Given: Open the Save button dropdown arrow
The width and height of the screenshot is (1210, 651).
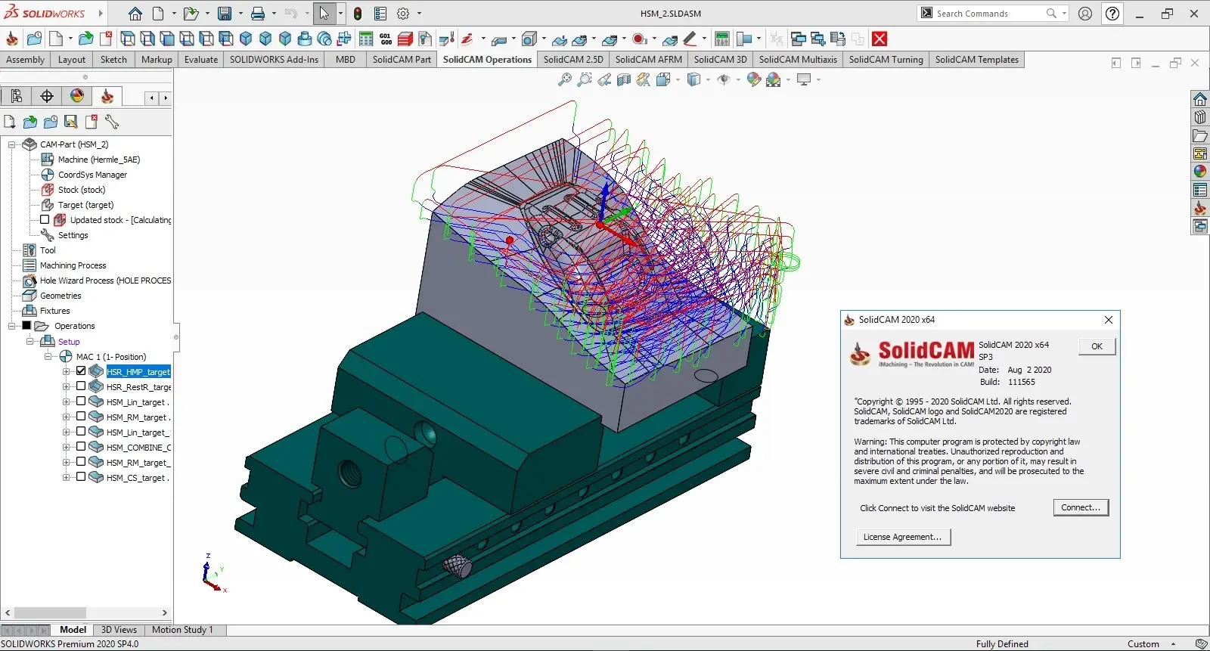Looking at the screenshot, I should click(x=240, y=14).
